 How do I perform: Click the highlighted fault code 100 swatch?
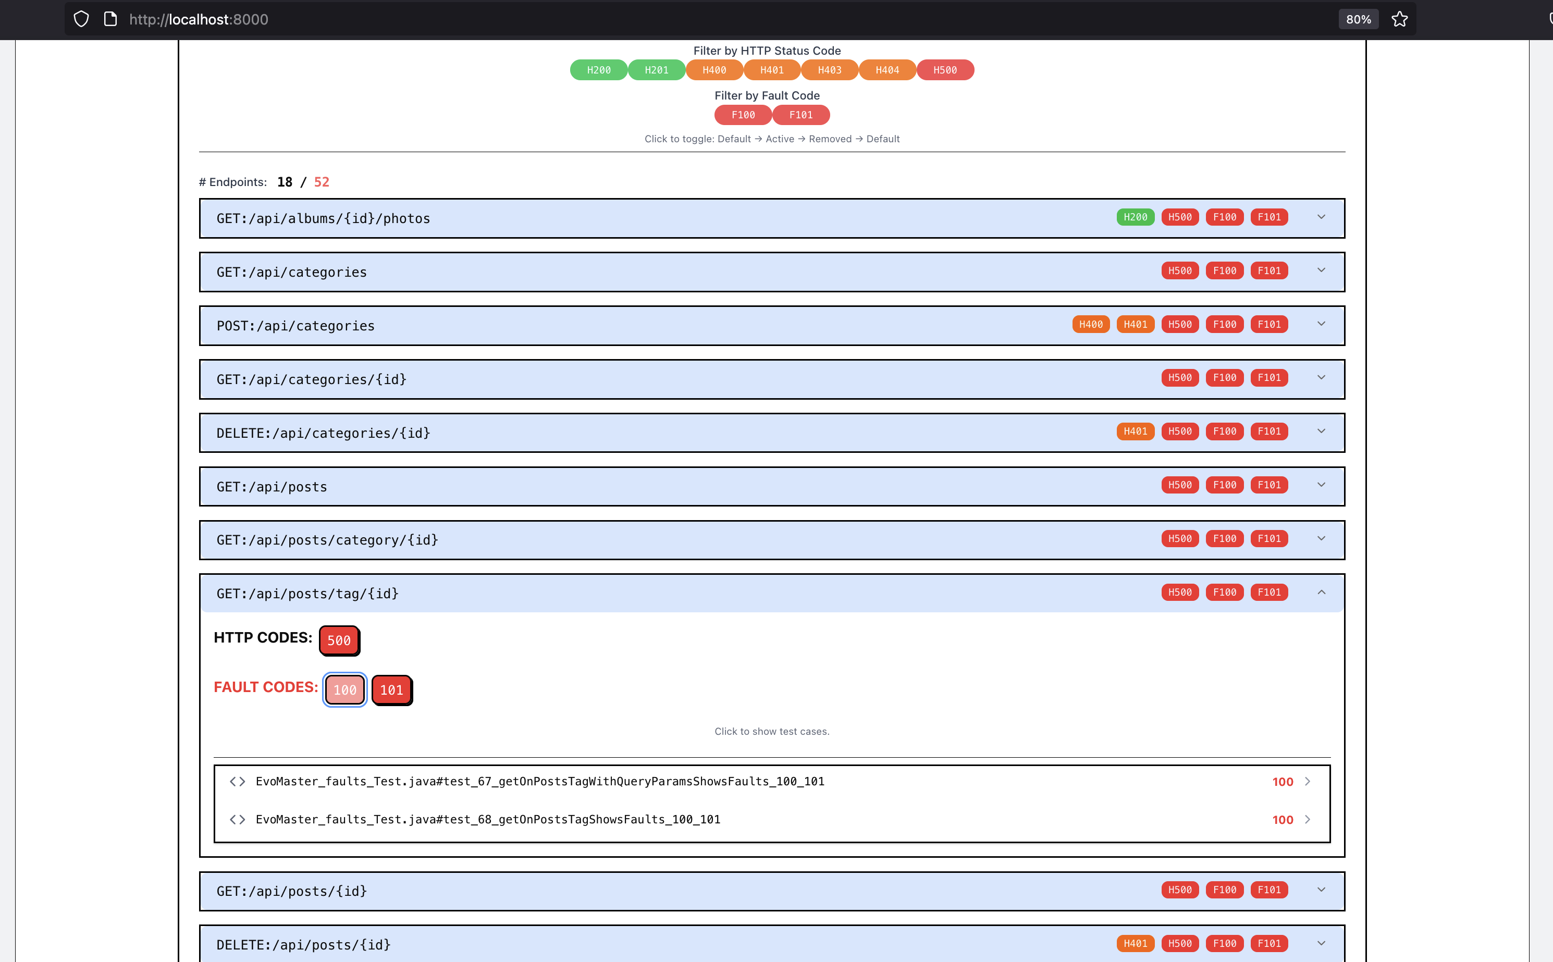(x=345, y=690)
